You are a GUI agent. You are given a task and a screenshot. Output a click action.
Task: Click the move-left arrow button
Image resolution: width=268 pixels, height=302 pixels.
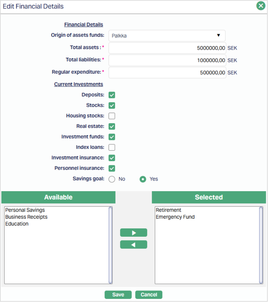(x=134, y=245)
